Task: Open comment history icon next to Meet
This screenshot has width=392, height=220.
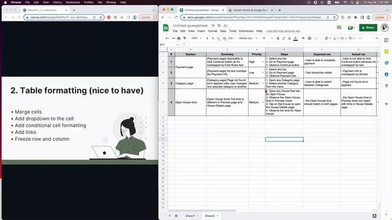Action: [339, 28]
